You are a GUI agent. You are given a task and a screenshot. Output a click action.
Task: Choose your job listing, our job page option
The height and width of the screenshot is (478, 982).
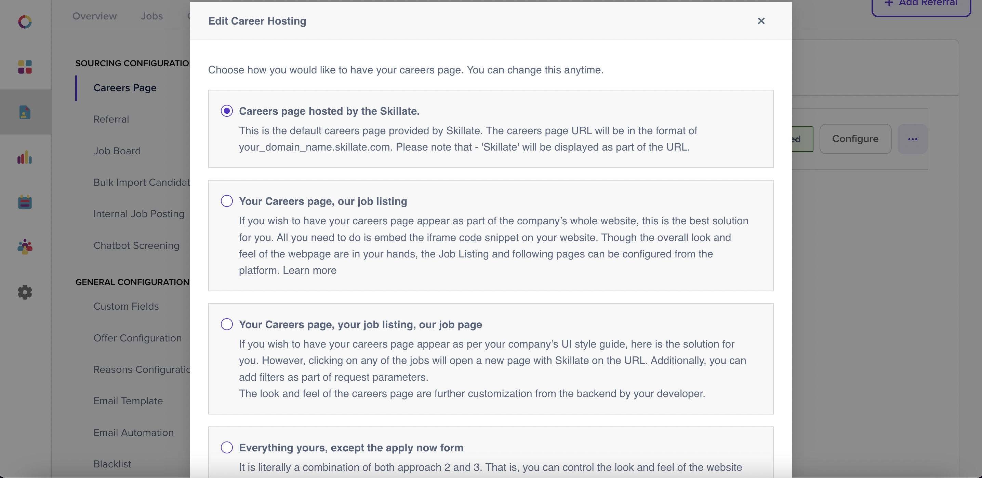click(x=227, y=324)
